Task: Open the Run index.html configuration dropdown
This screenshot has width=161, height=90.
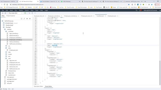Action: click(x=15, y=13)
